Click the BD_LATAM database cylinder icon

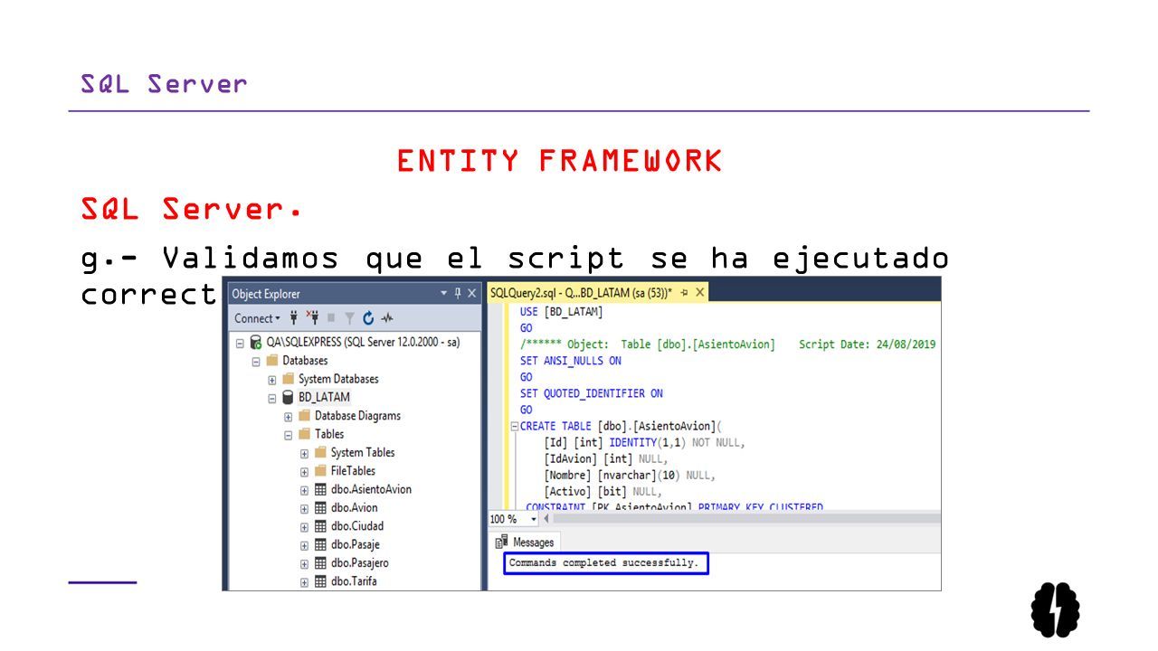[288, 397]
